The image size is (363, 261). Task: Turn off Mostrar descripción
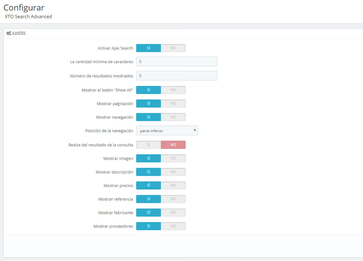(173, 172)
